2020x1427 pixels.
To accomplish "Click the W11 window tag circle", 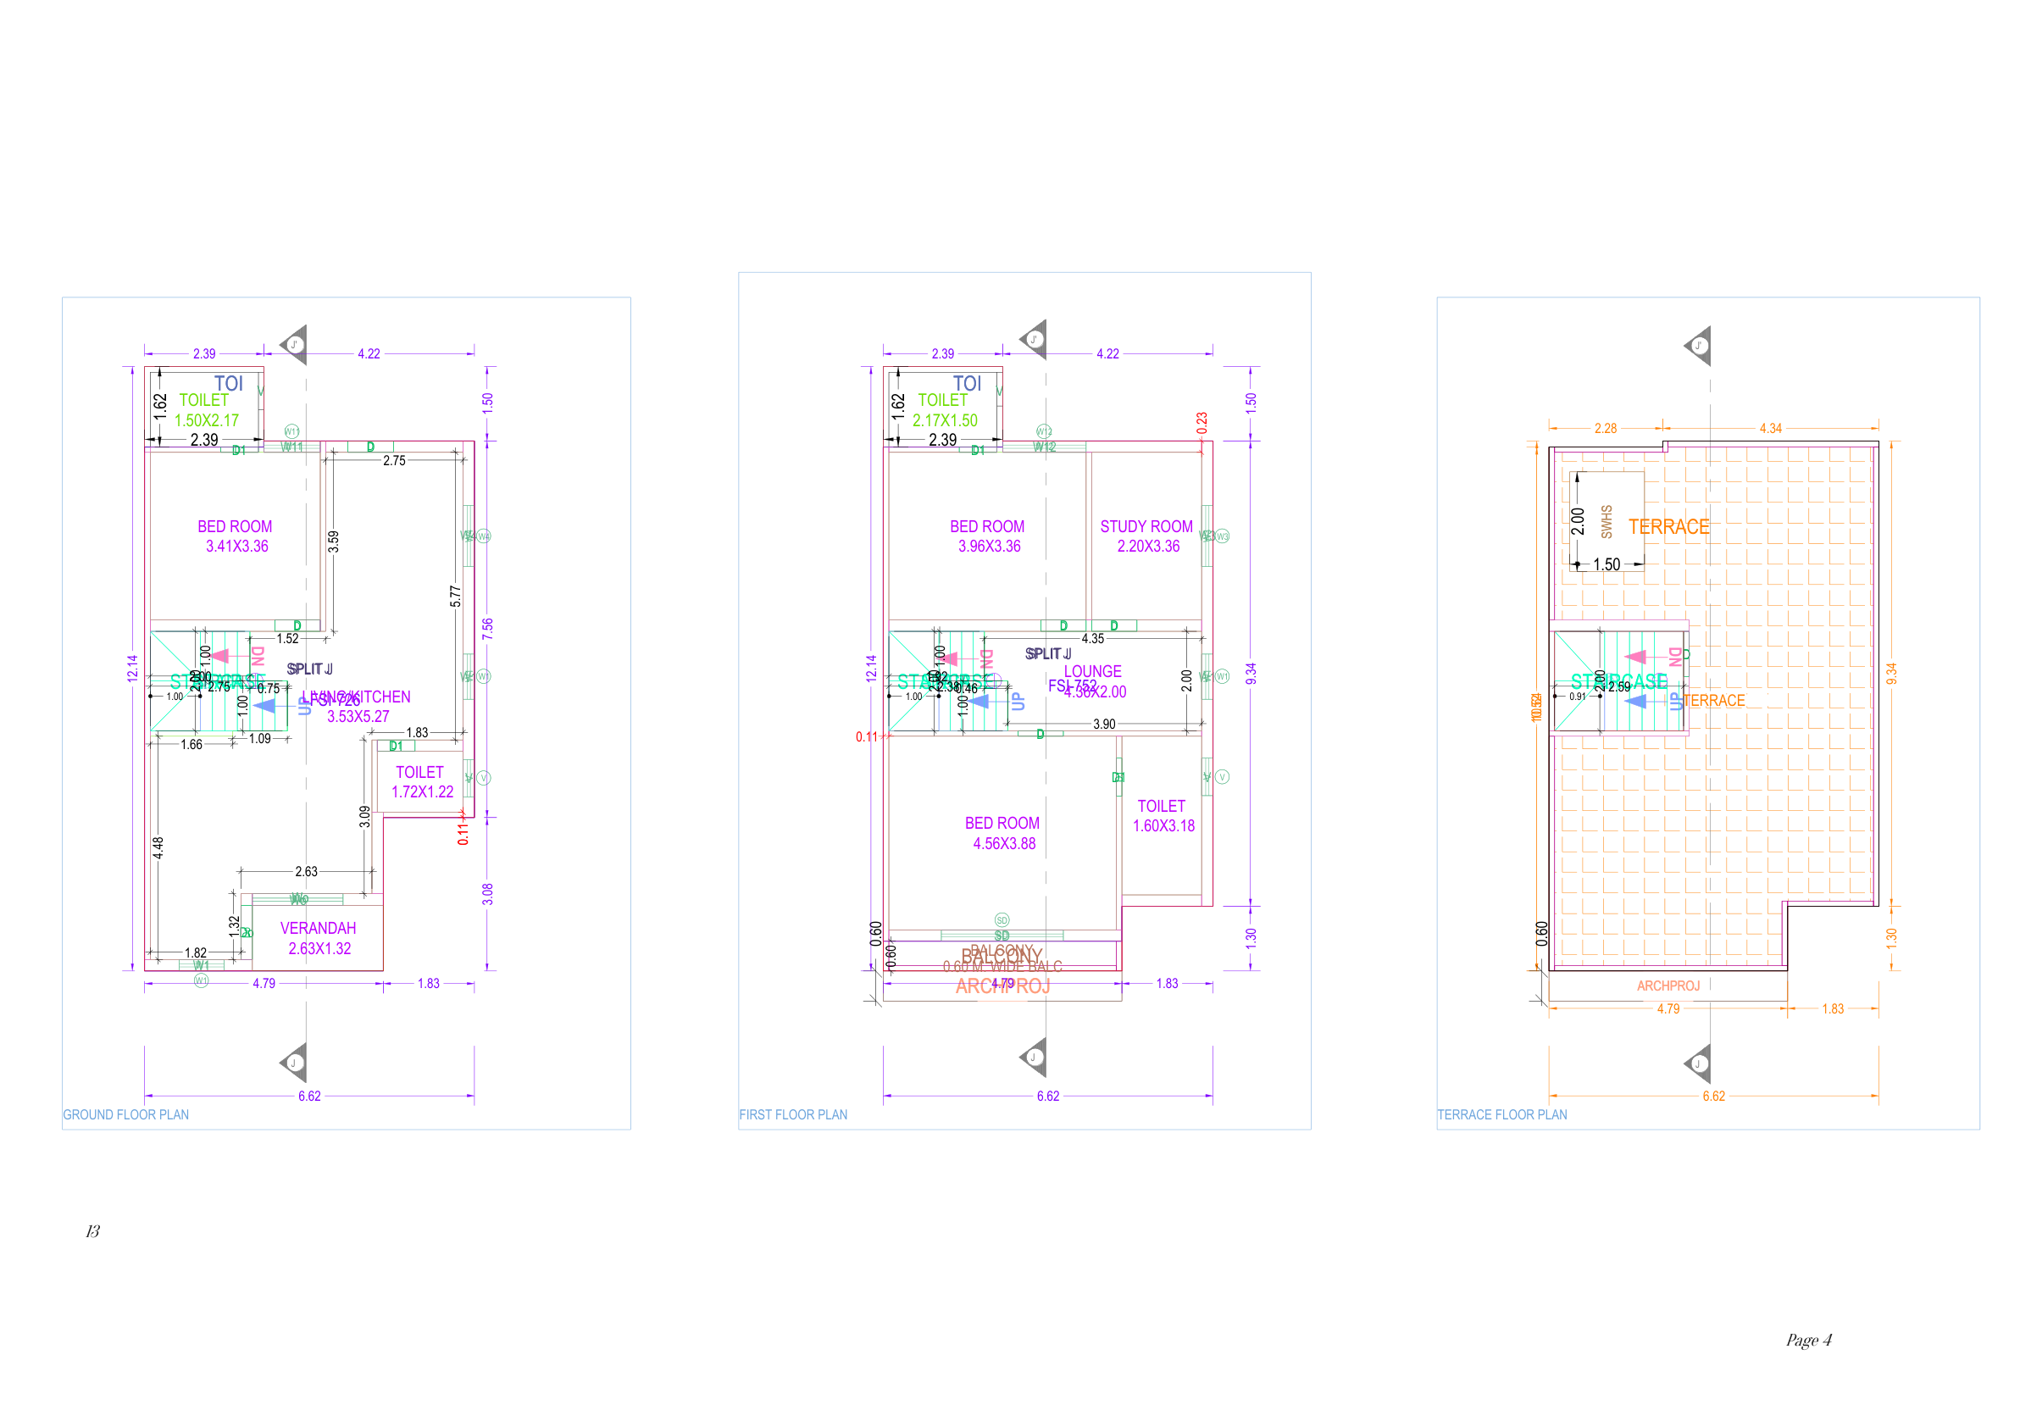I will pyautogui.click(x=292, y=431).
